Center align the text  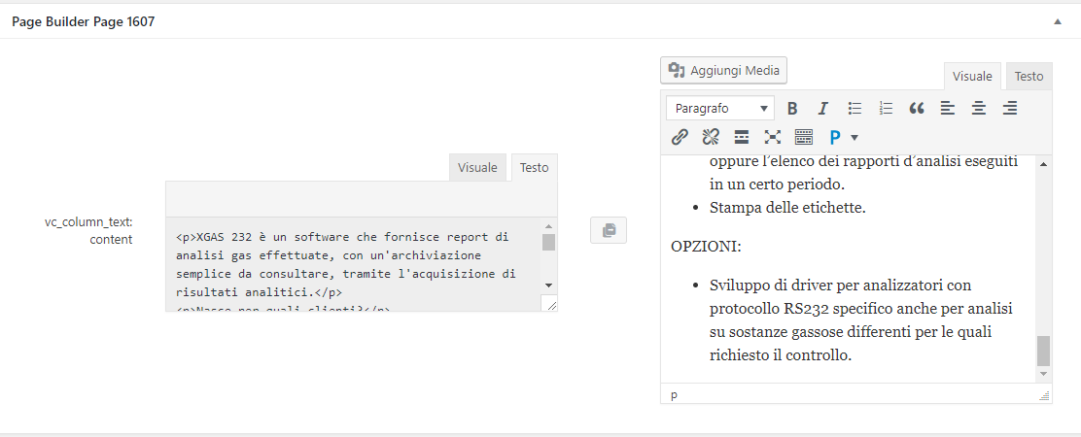click(979, 109)
